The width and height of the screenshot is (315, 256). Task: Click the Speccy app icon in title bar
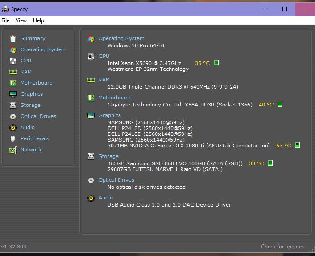5,9
